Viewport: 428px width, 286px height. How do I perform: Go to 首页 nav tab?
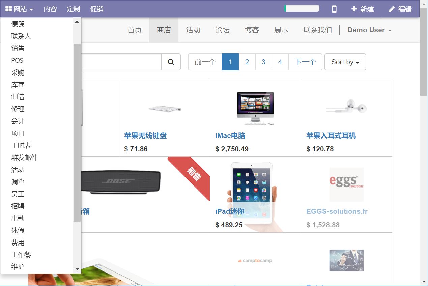pos(135,30)
